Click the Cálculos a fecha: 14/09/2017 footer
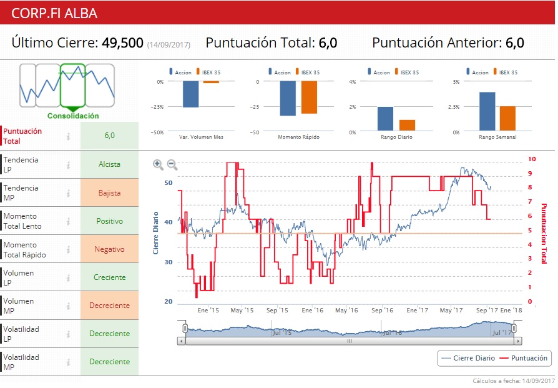Viewport: 558px width, 388px height. point(514,381)
